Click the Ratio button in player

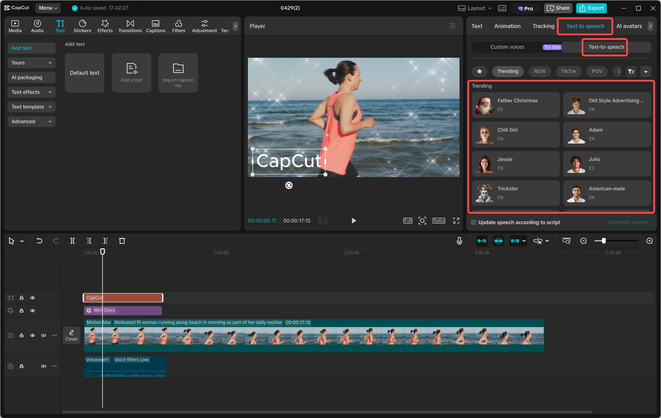coord(439,221)
